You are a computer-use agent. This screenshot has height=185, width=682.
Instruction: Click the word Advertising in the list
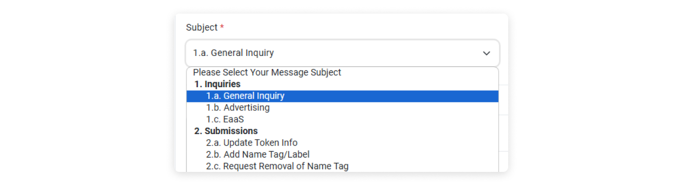point(247,107)
